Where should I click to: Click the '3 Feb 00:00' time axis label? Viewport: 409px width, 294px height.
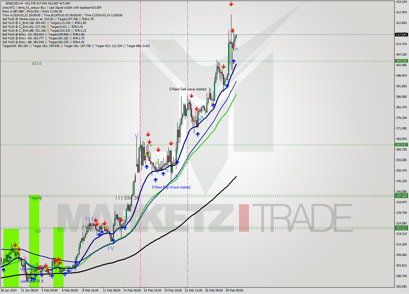tap(50, 290)
